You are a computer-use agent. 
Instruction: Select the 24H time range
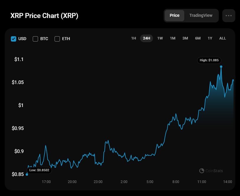pyautogui.click(x=147, y=38)
